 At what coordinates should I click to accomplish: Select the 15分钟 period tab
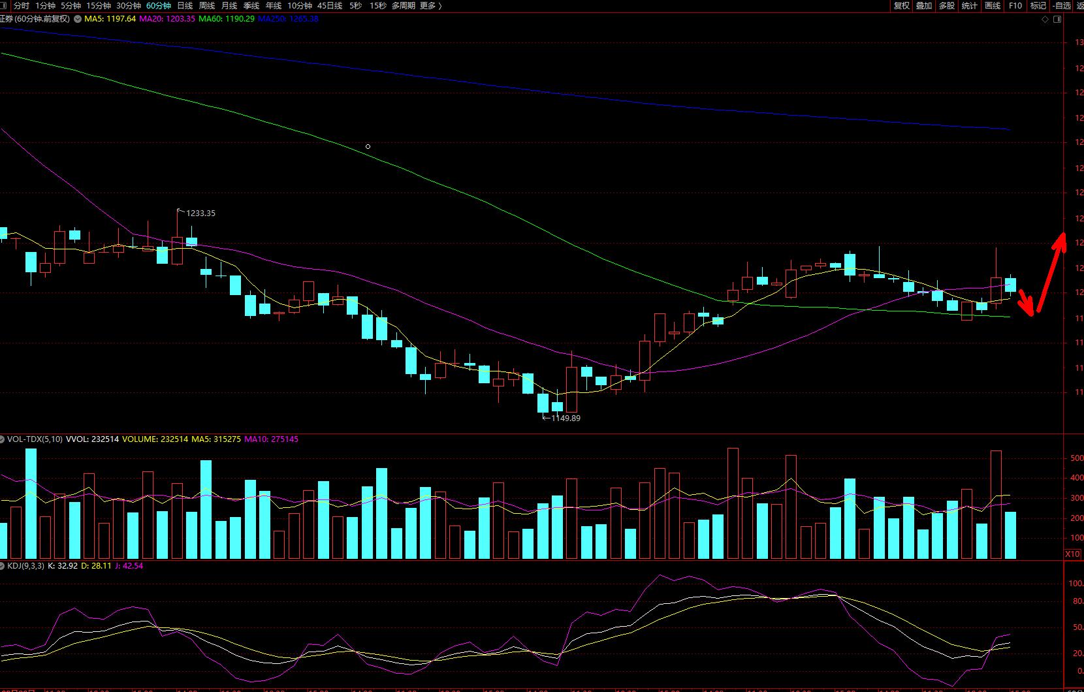pyautogui.click(x=99, y=6)
